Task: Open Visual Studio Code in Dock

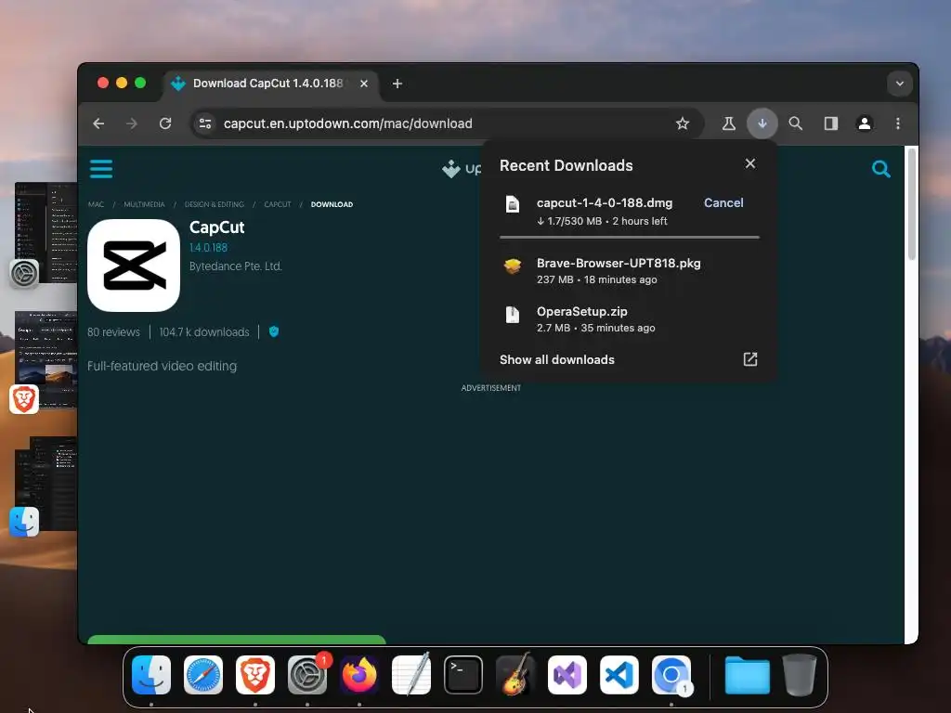Action: point(619,675)
